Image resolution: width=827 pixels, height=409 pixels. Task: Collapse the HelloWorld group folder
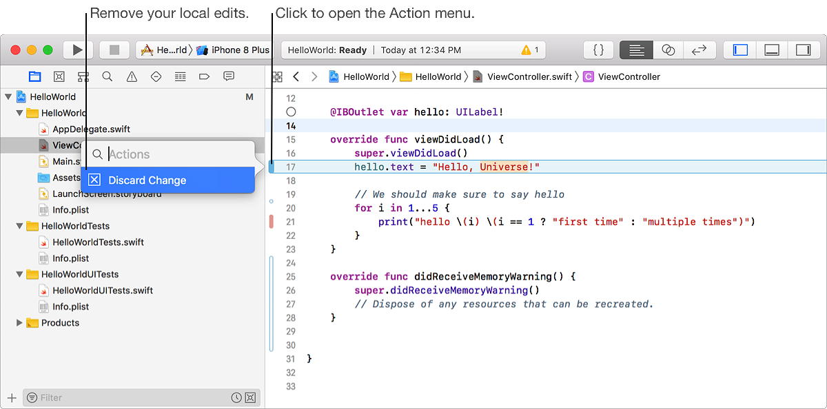(20, 113)
